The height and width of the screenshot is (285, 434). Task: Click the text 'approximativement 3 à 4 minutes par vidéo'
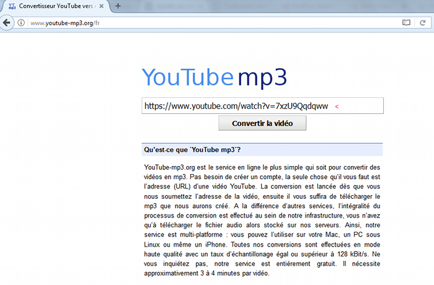[206, 273]
